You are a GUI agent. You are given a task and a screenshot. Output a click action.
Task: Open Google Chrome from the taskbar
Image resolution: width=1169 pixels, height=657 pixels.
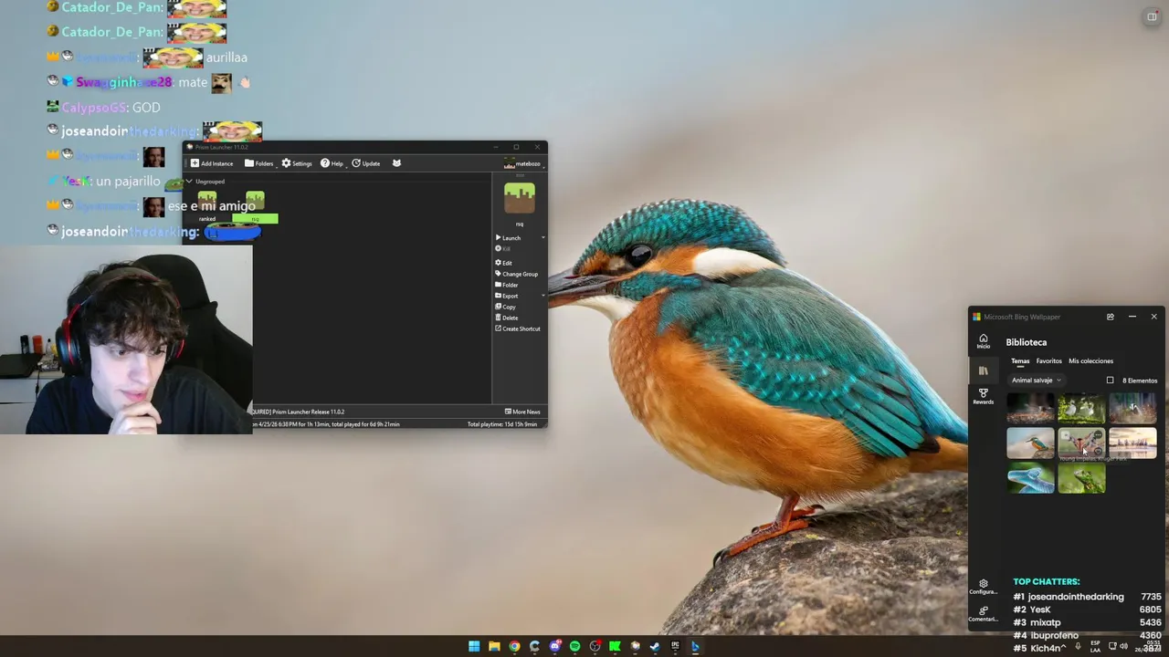(514, 646)
